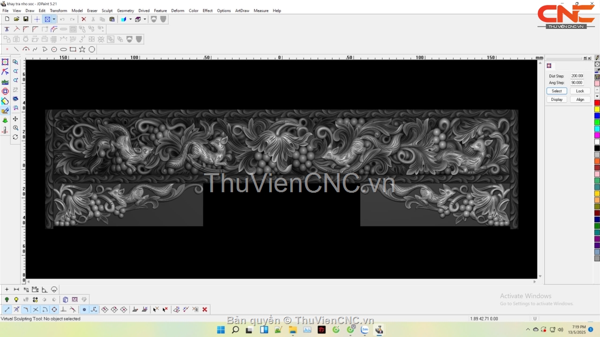Select the arc drawing tool
The image size is (600, 337).
tap(26, 49)
